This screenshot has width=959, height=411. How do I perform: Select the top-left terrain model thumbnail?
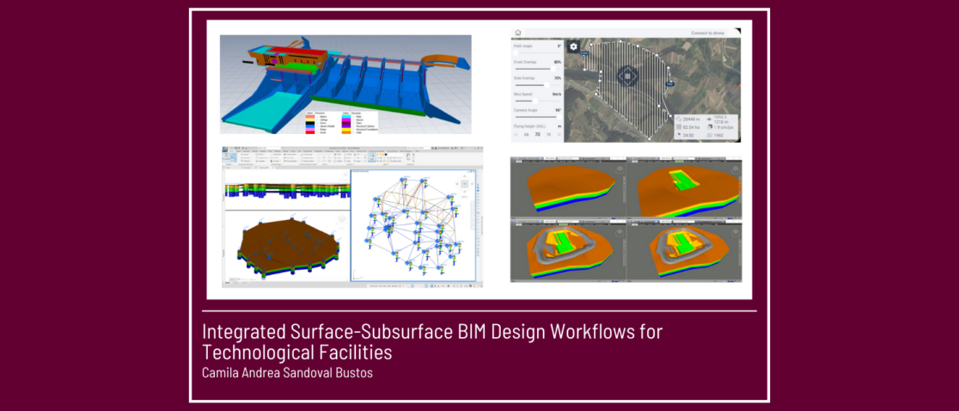coord(568,187)
